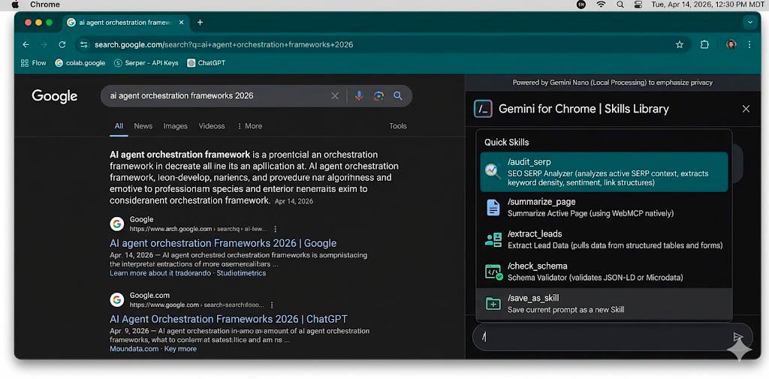Open the Apple menu
769x379 pixels.
point(15,5)
